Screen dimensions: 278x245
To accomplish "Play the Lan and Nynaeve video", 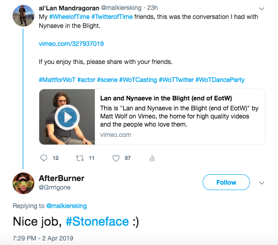I will (x=67, y=117).
